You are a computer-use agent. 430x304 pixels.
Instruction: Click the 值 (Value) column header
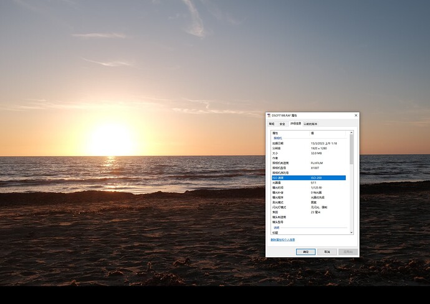click(x=328, y=133)
